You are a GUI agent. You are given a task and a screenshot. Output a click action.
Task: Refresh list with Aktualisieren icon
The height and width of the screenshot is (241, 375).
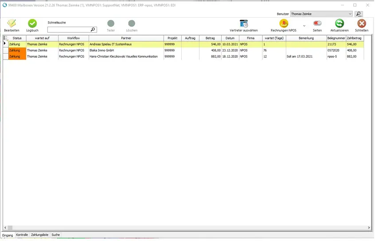click(339, 24)
